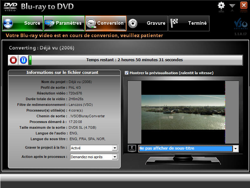Click the disc icon on the Source tab

[8, 23]
